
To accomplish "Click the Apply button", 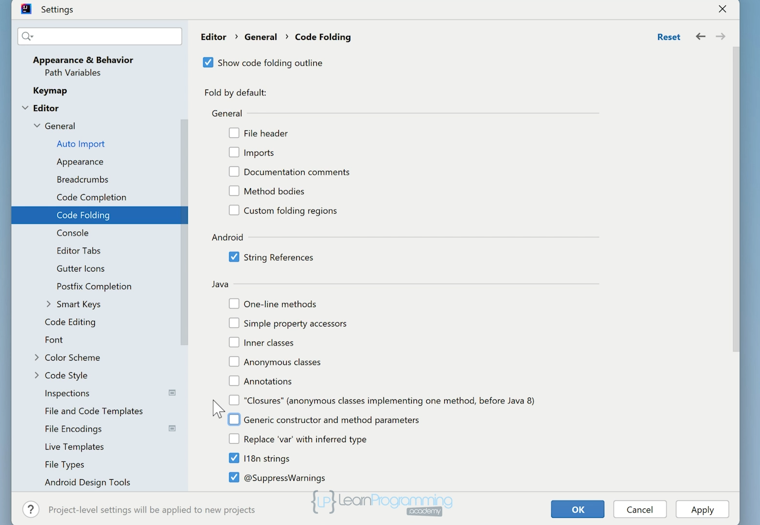I will coord(702,509).
